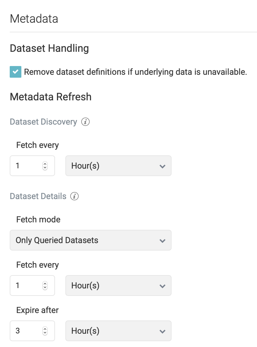Click the Dataset Discovery label
Screen dimensions: 257x347
click(x=43, y=122)
